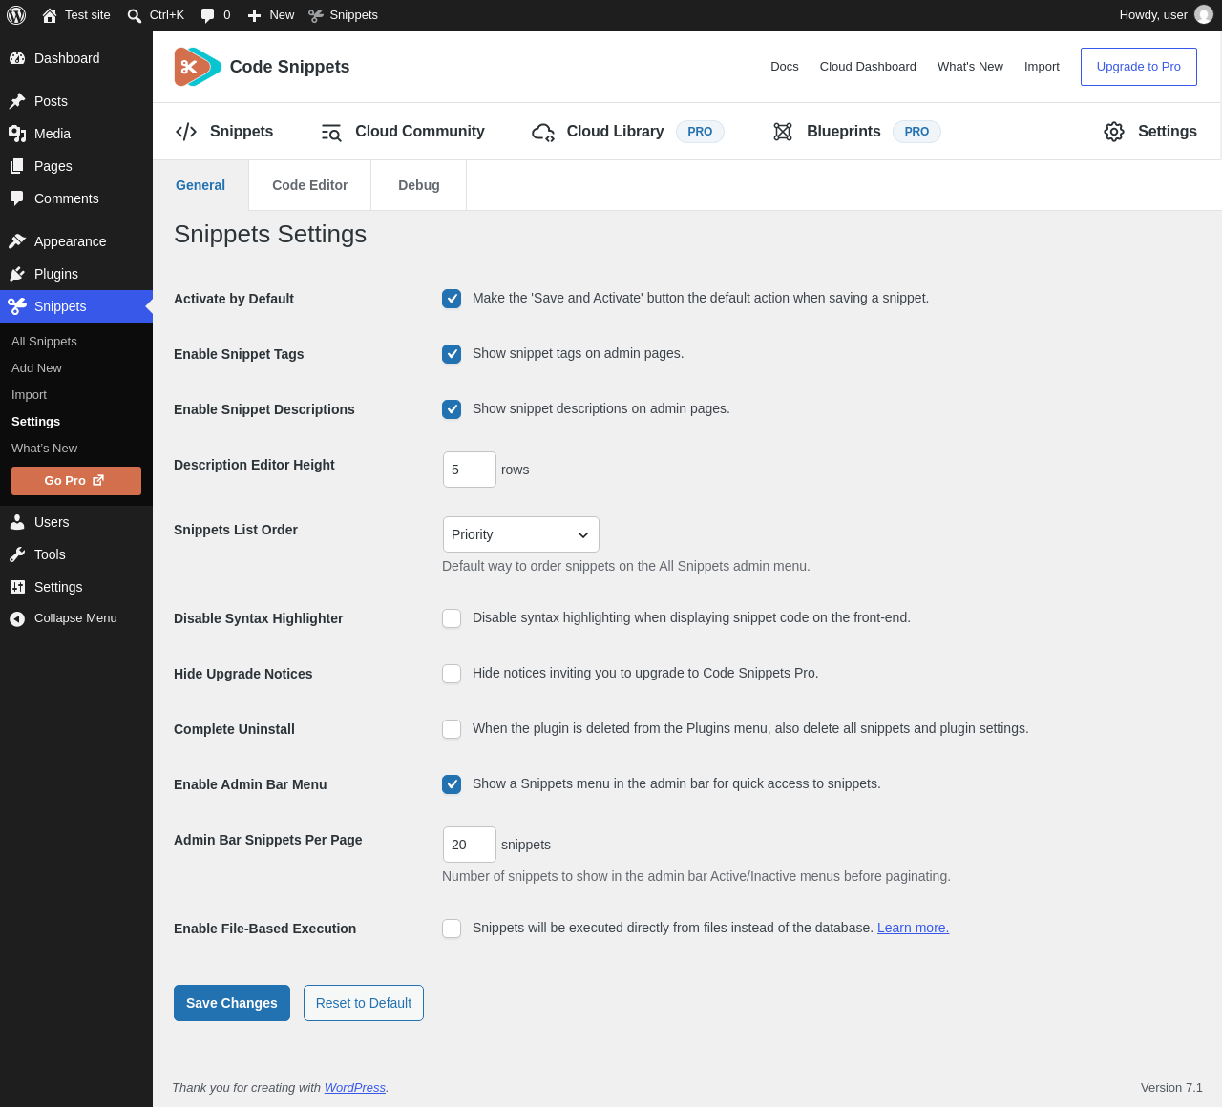The width and height of the screenshot is (1222, 1107).
Task: Check Disable Syntax Highlighter checkbox
Action: (452, 618)
